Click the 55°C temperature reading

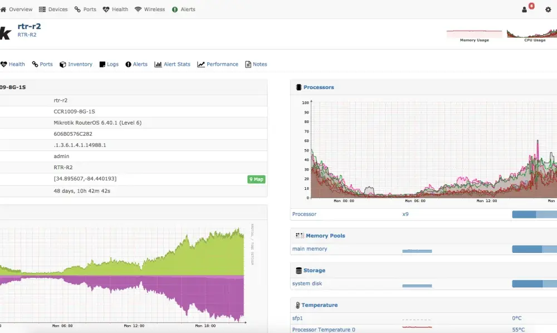click(518, 330)
